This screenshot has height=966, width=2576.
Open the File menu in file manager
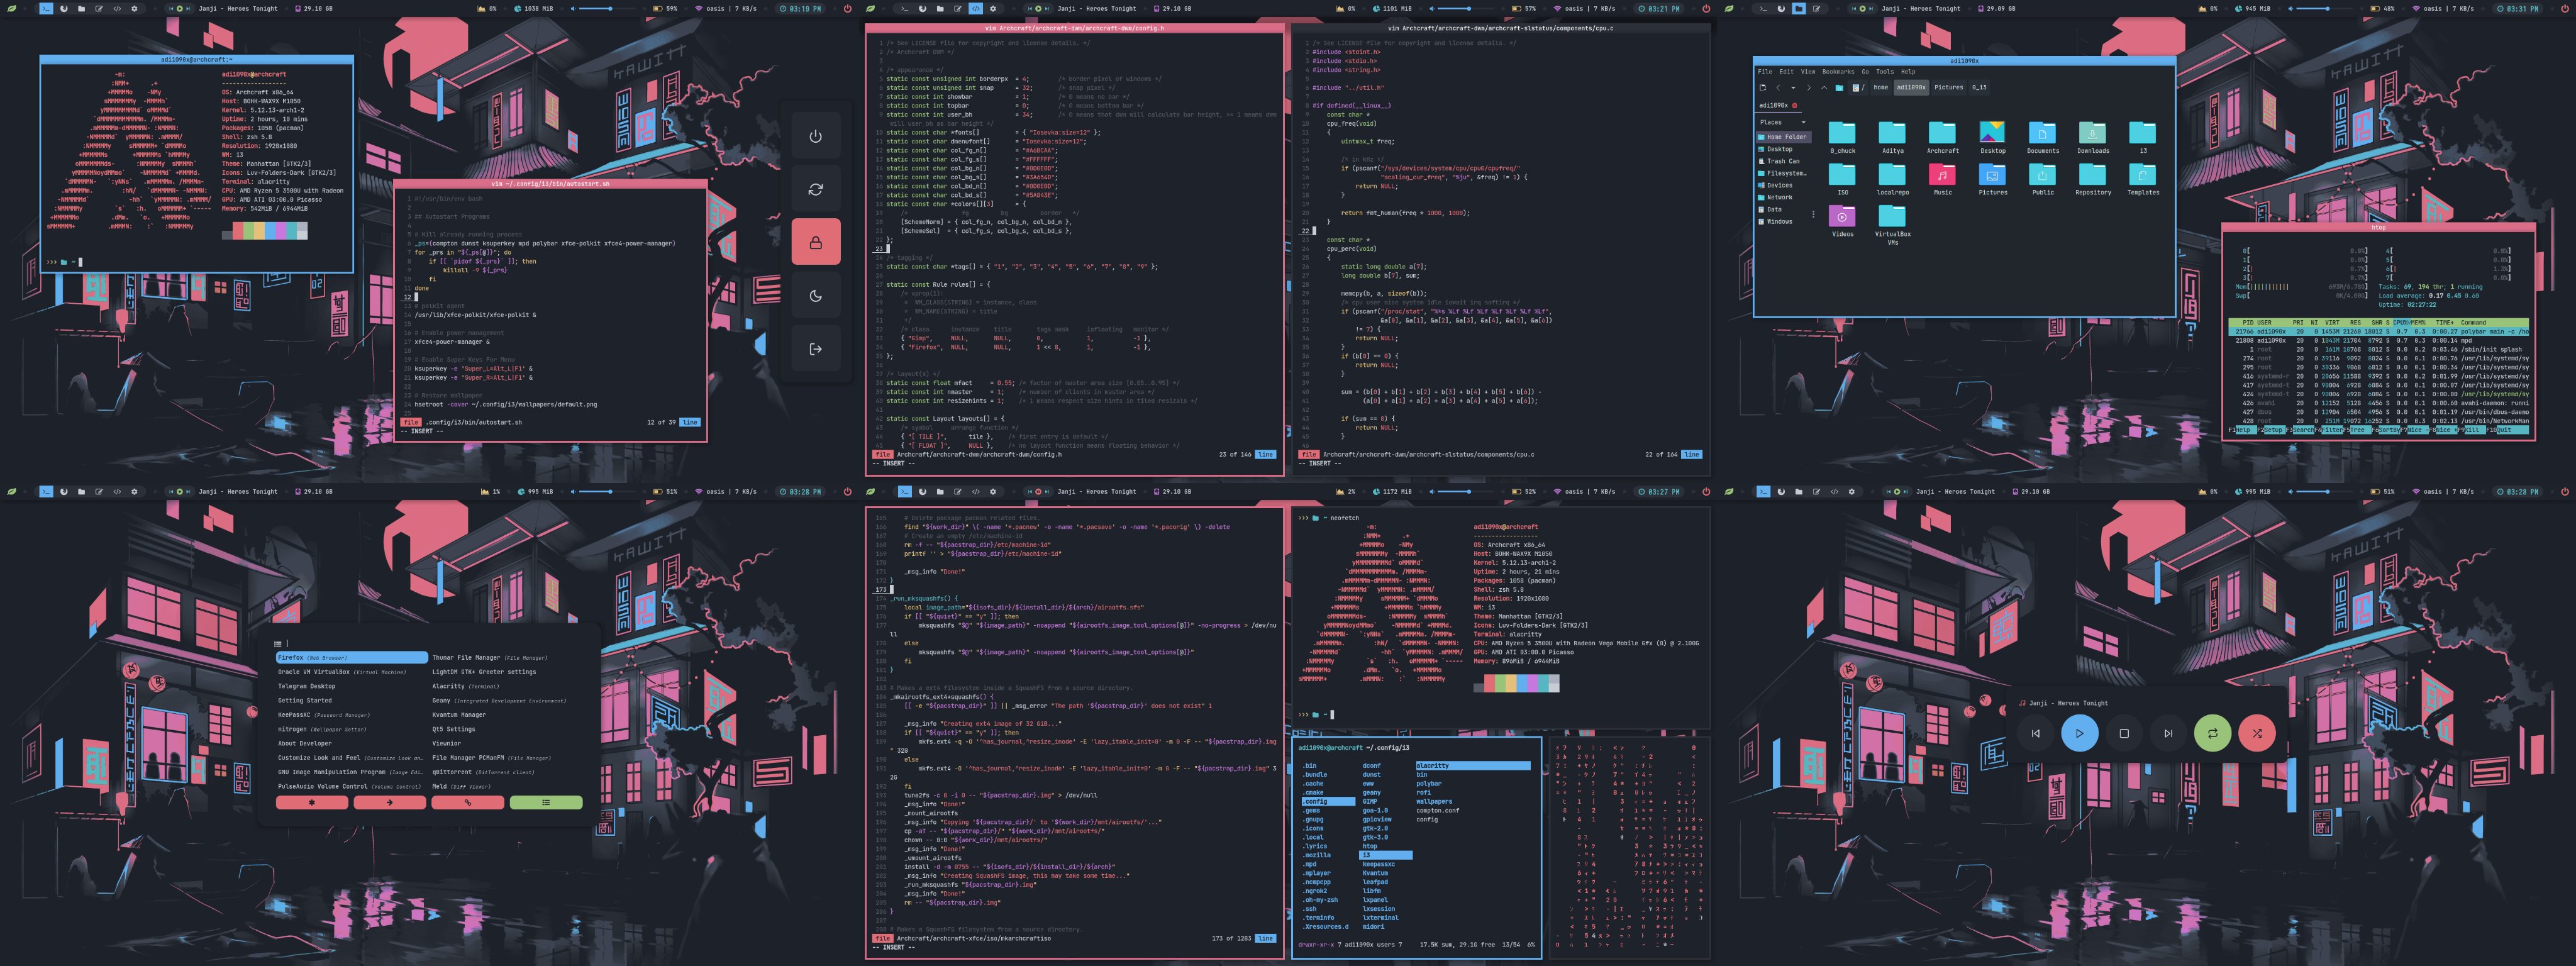click(1765, 72)
